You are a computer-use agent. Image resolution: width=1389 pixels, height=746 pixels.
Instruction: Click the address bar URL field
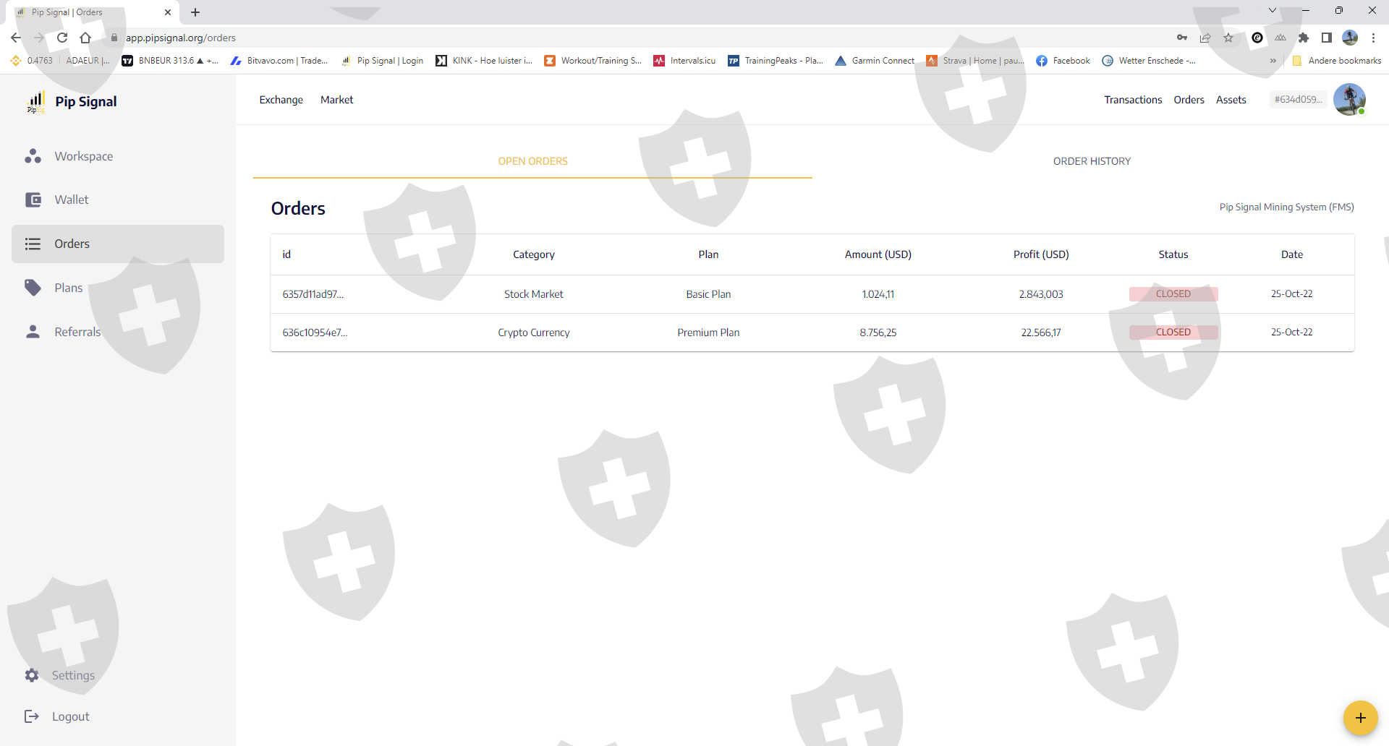(637, 38)
